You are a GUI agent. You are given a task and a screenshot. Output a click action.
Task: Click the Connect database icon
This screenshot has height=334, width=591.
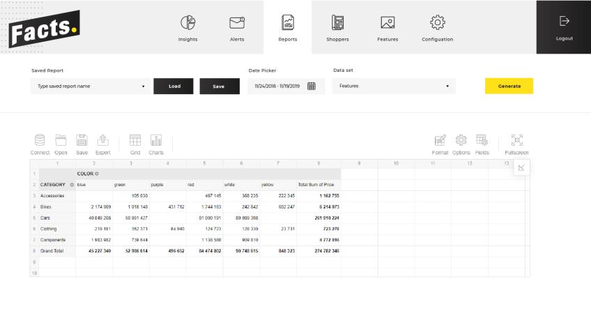[x=40, y=141]
